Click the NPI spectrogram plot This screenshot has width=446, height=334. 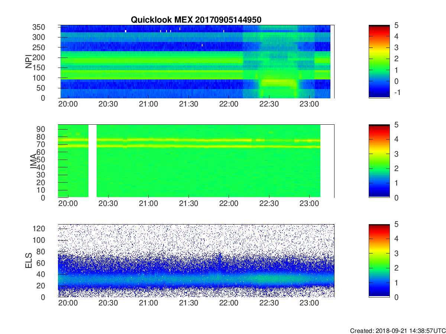196,62
